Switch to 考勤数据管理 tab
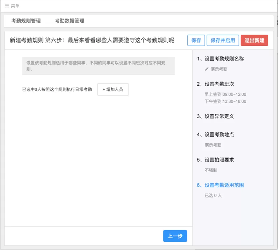 click(x=69, y=21)
